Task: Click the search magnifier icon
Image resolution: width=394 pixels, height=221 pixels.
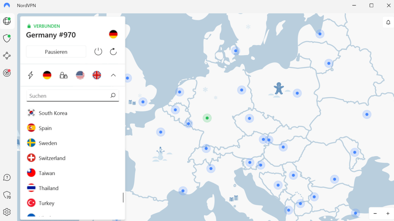Action: [x=113, y=96]
